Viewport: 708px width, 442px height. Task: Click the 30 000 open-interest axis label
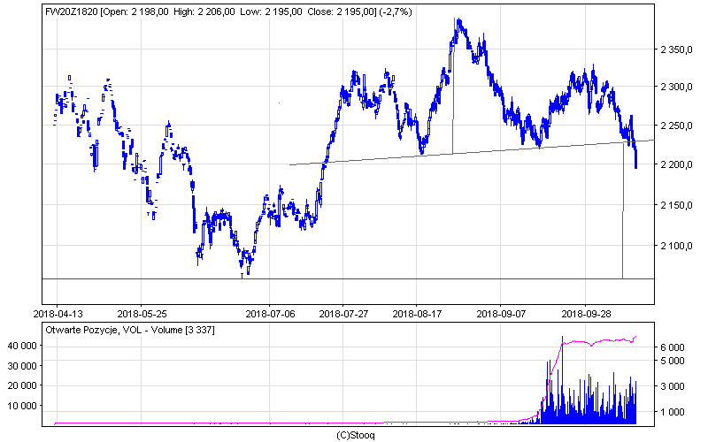(22, 366)
